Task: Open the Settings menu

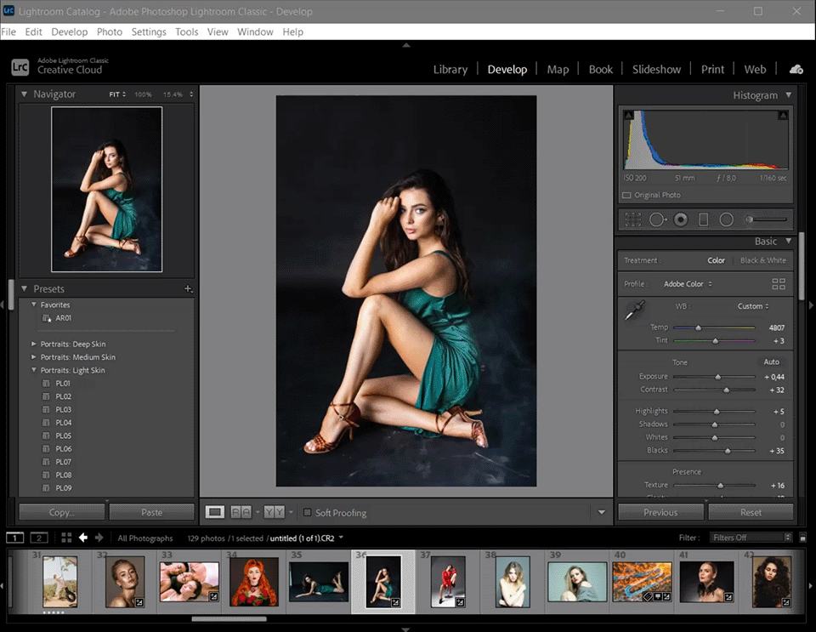Action: 149,31
